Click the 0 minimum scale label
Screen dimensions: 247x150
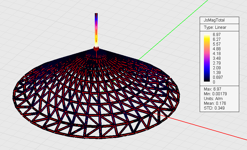214,82
